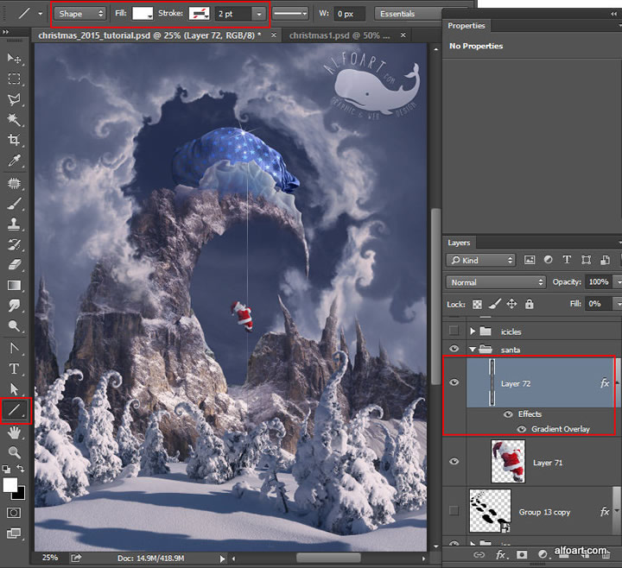Select the Crop tool

click(x=14, y=141)
